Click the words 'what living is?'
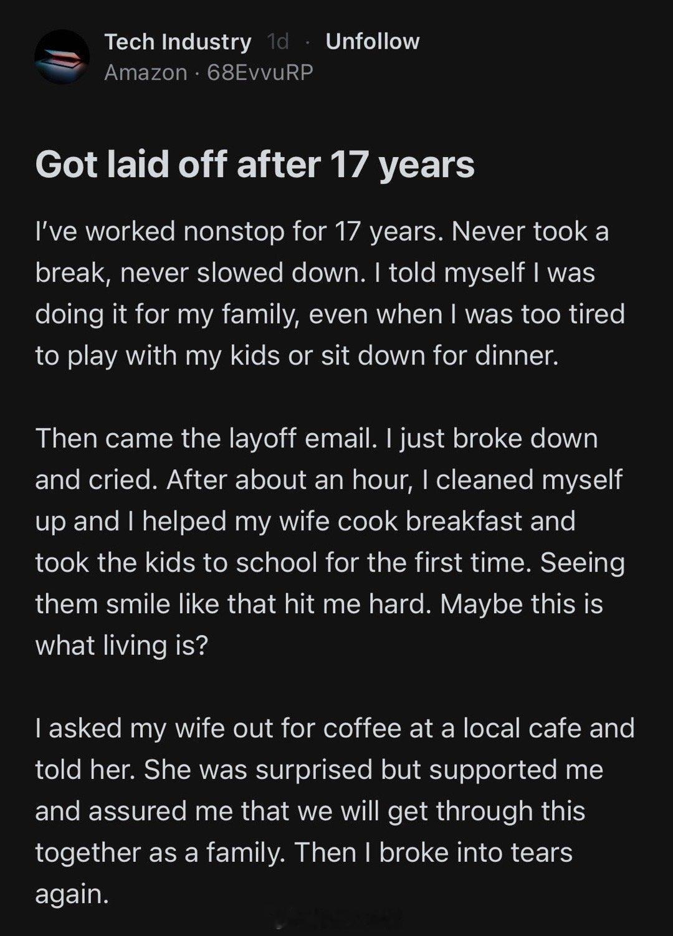The height and width of the screenshot is (936, 673). pos(121,646)
